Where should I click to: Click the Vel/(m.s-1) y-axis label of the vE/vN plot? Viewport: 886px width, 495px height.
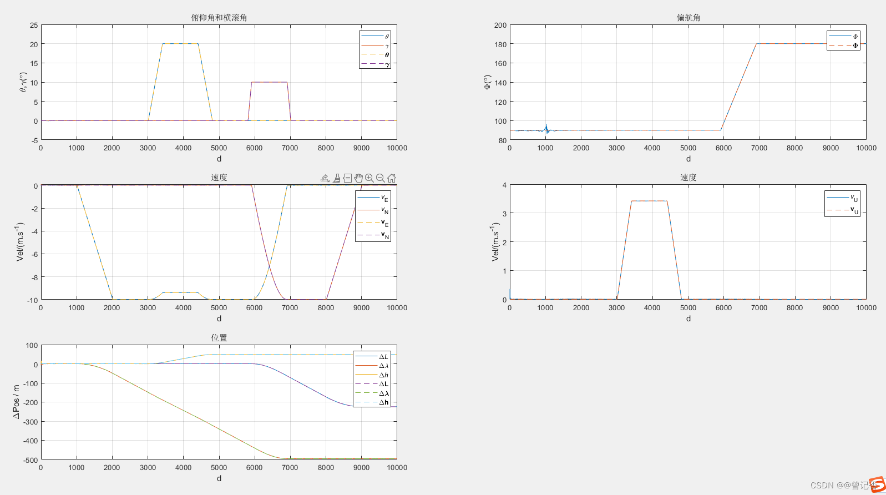pyautogui.click(x=20, y=242)
